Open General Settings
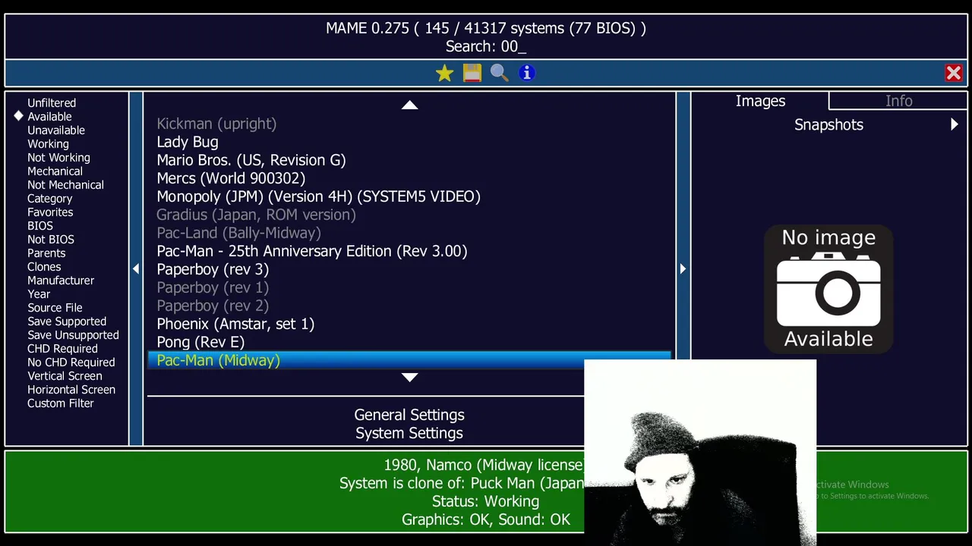The width and height of the screenshot is (972, 546). coord(409,415)
